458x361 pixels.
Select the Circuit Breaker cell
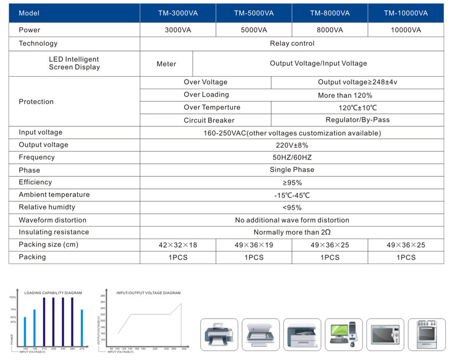click(x=206, y=120)
